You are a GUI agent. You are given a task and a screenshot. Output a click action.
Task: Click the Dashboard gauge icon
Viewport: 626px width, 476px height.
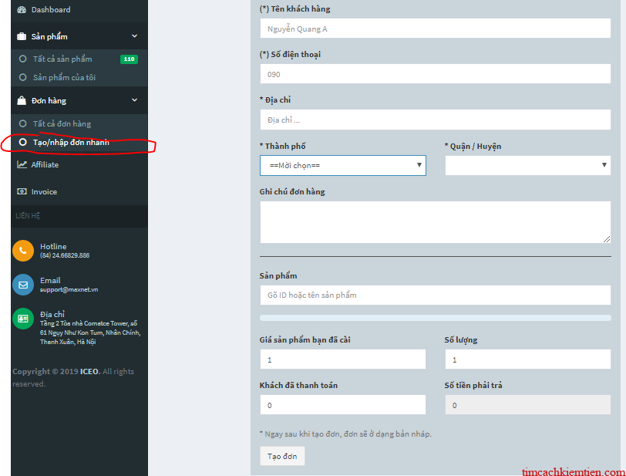coord(22,9)
